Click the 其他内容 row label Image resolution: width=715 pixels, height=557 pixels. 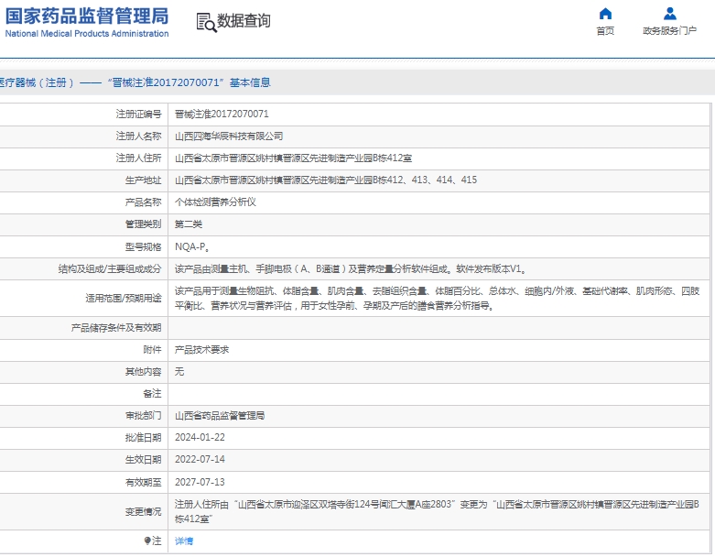143,372
